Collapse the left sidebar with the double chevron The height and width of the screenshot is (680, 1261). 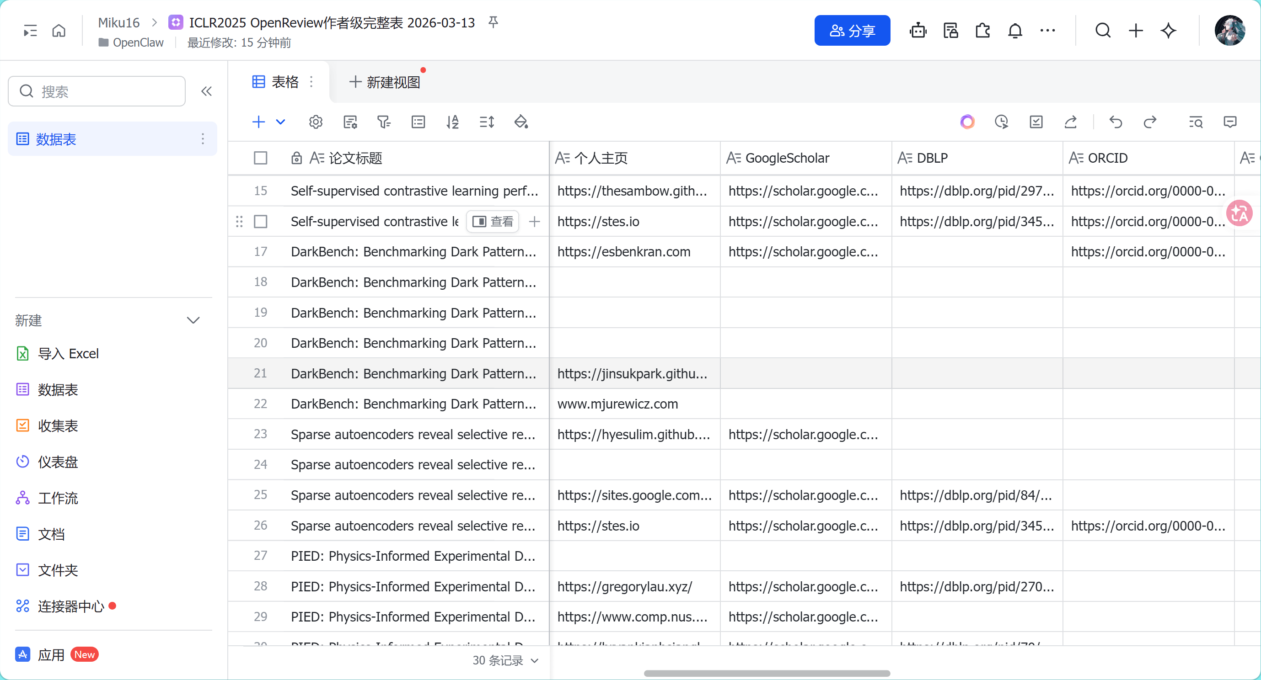(x=207, y=91)
